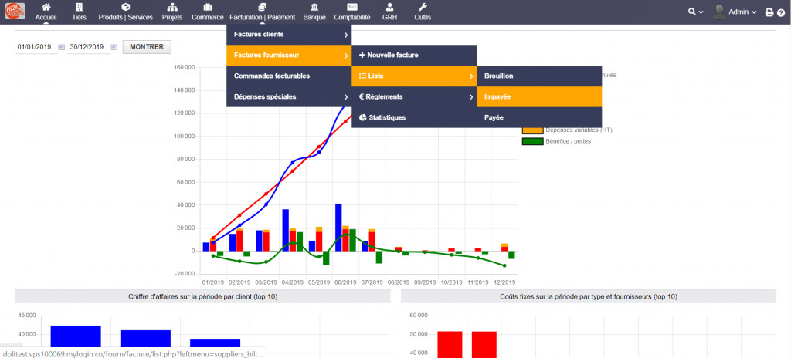Open the GRH module icon
This screenshot has width=791, height=358.
tap(389, 7)
